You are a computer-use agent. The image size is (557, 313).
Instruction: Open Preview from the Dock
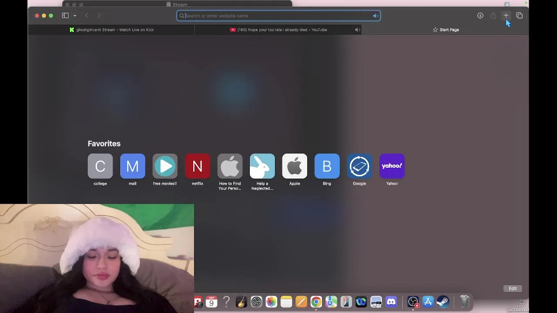pyautogui.click(x=376, y=301)
